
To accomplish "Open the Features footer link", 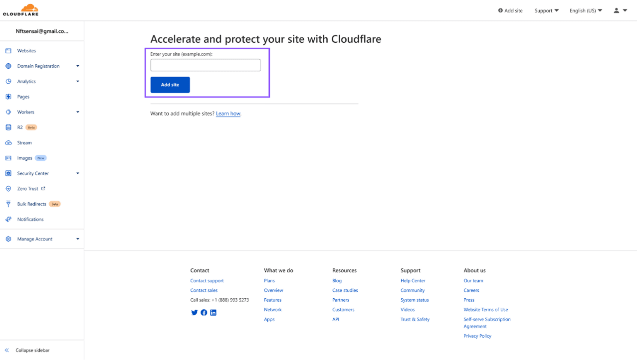I will coord(273,300).
